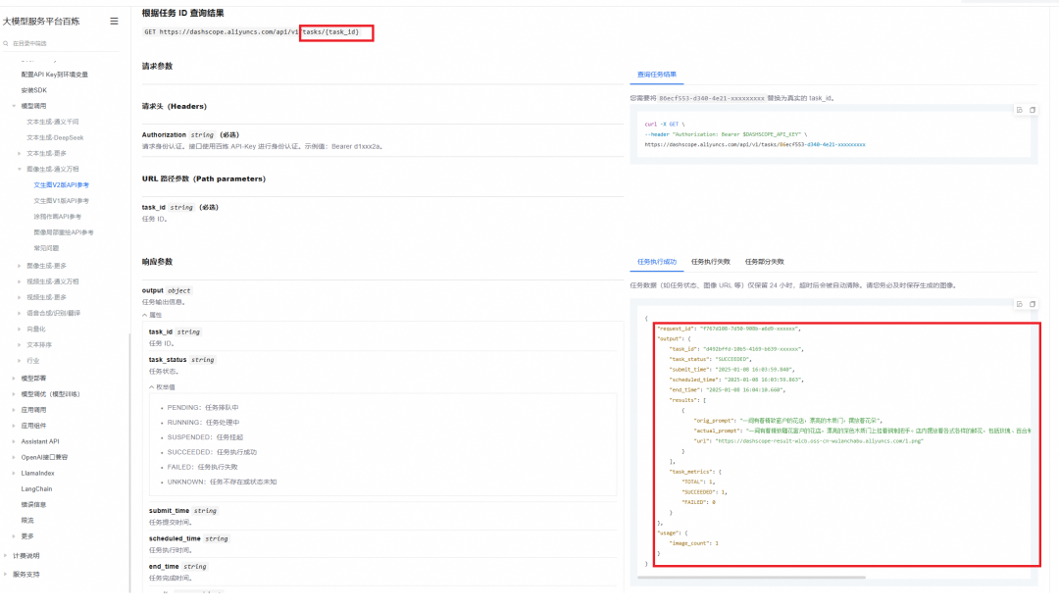This screenshot has height=610, width=1059.
Task: Copy the JSON response code block
Action: tap(1032, 304)
